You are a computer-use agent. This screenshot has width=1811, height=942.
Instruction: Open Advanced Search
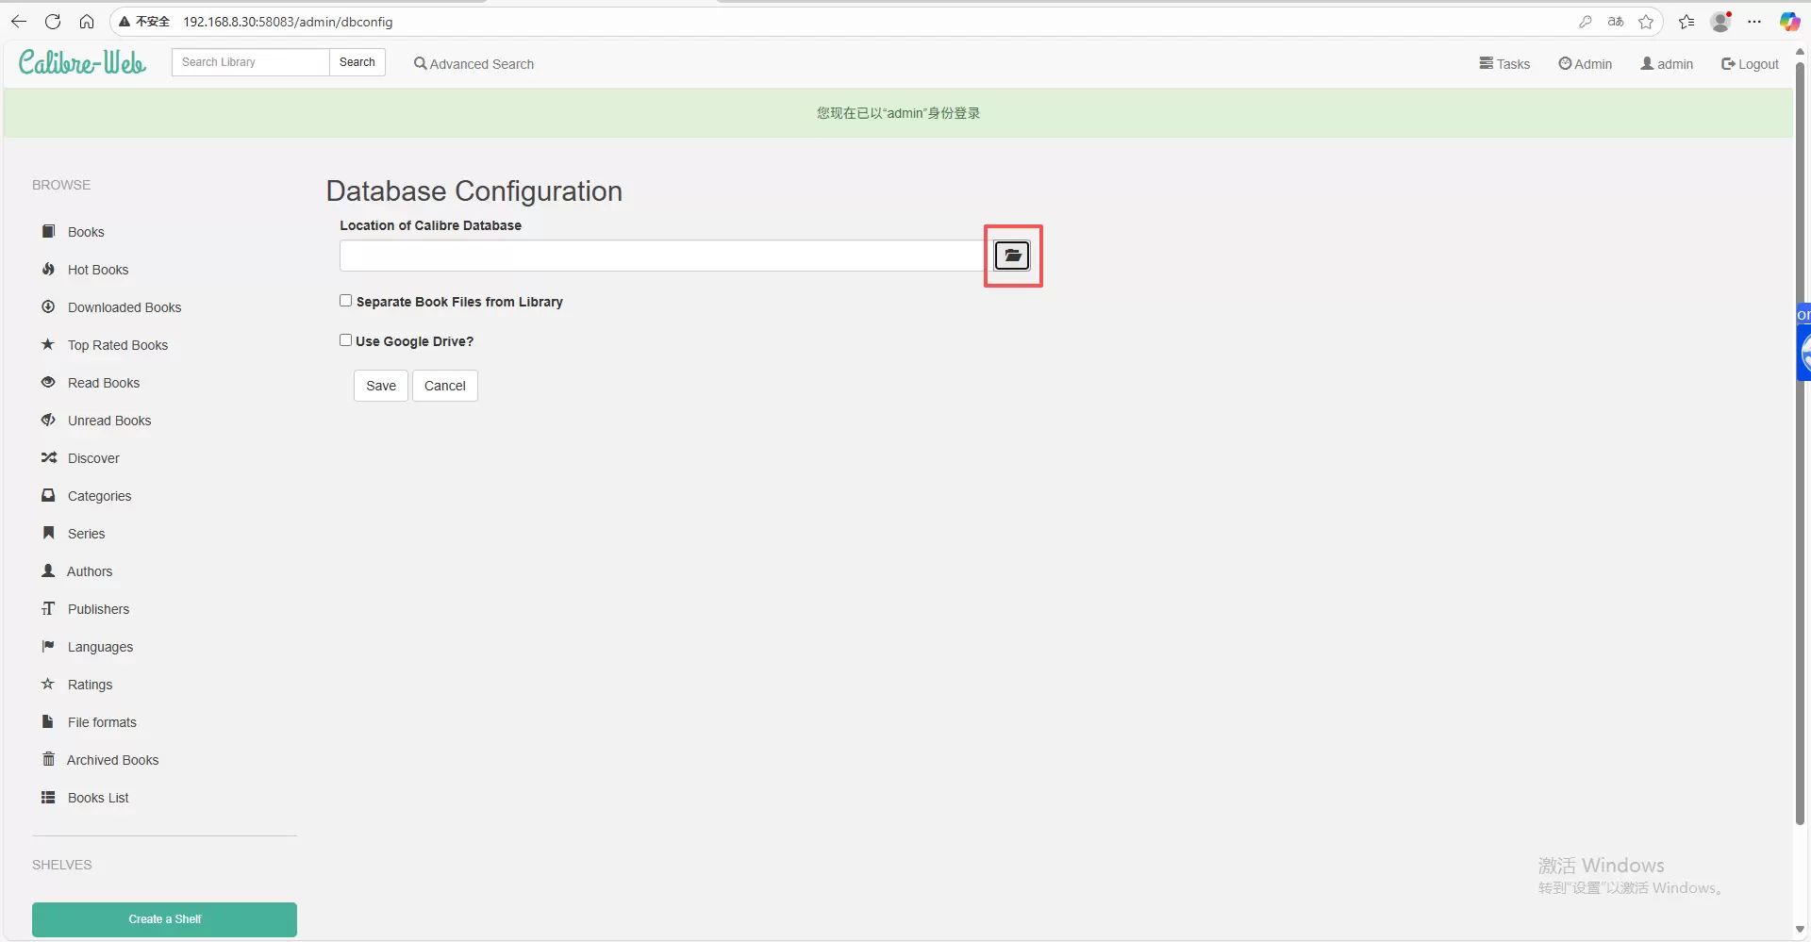474,64
